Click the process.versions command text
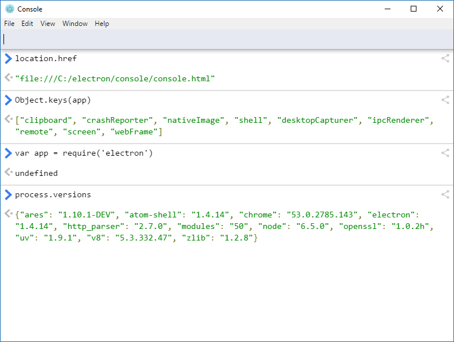Screen dimensions: 454x342 pyautogui.click(x=53, y=195)
